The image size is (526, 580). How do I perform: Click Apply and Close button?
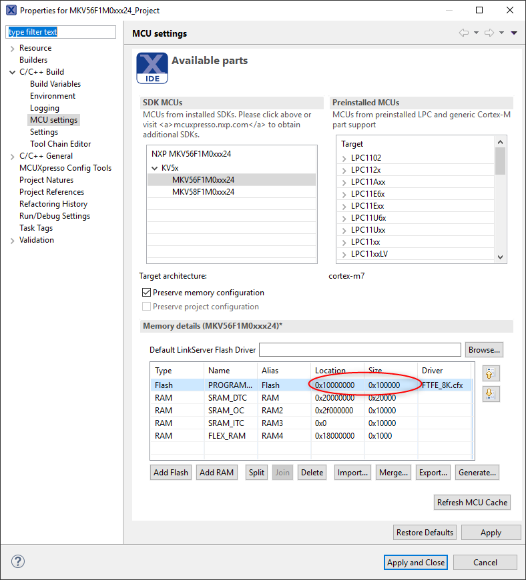click(416, 562)
